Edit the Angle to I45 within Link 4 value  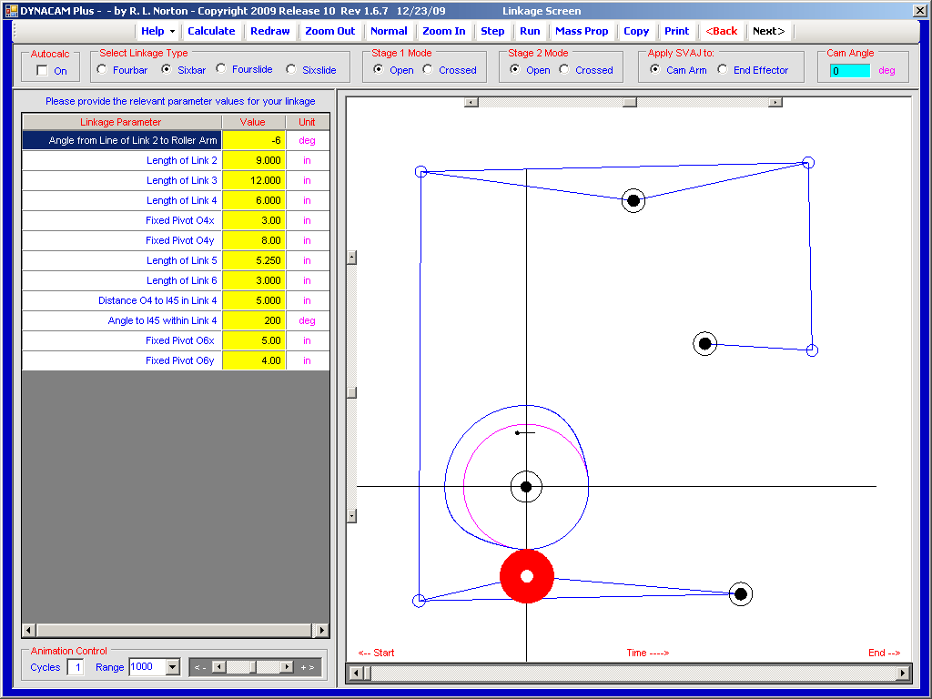(254, 320)
